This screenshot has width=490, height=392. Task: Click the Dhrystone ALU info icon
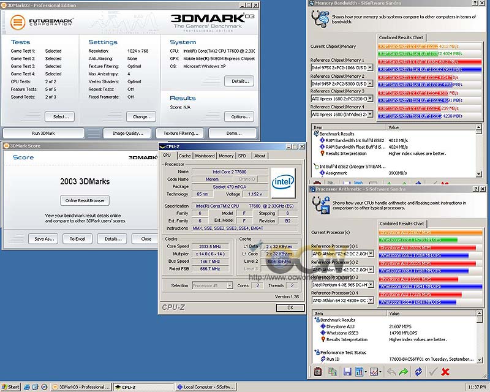pos(323,326)
